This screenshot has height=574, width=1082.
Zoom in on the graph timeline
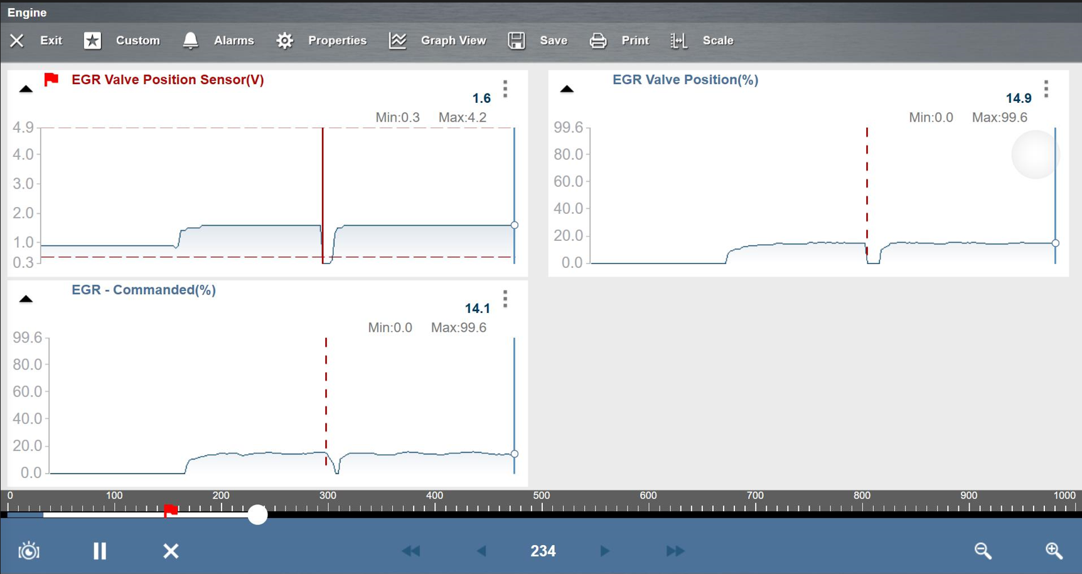pos(1054,551)
